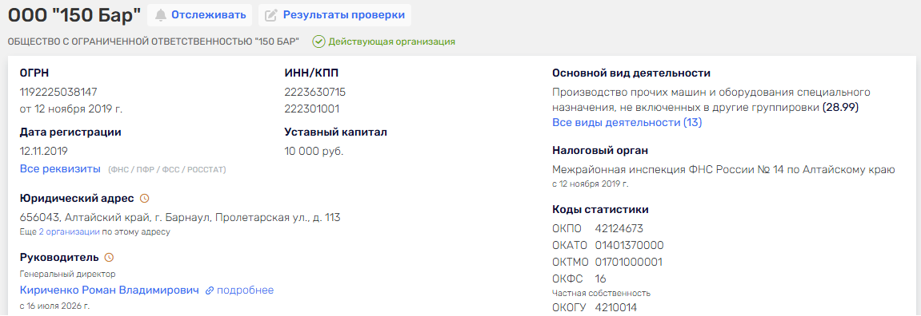Screen dimensions: 921x316
Task: Click the ОКФС value 16
Action: point(600,278)
